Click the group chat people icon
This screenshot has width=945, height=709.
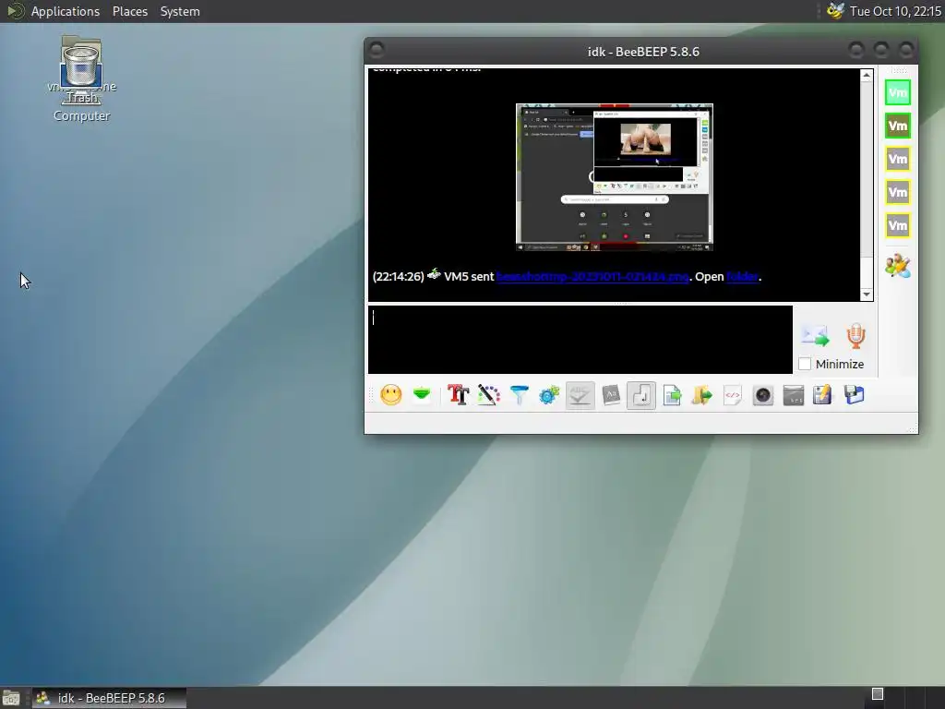point(898,266)
